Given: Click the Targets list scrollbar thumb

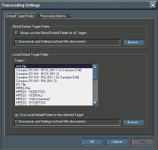Looking at the screenshot, I should point(95,74).
